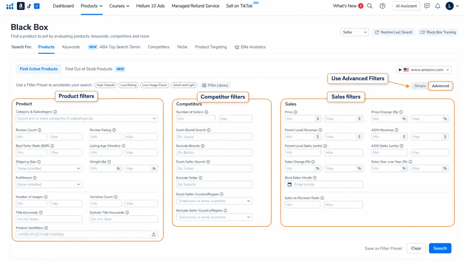464x261 pixels.
Task: Open the Product Targeting tab
Action: [211, 47]
